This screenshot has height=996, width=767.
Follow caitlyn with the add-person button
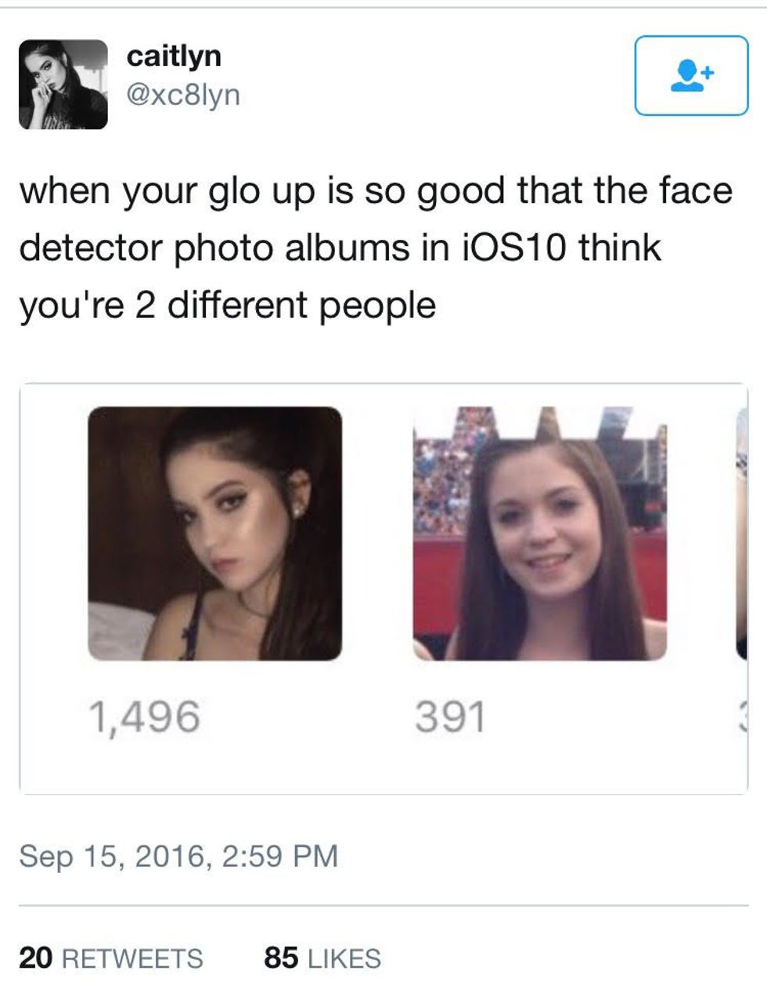coord(691,75)
